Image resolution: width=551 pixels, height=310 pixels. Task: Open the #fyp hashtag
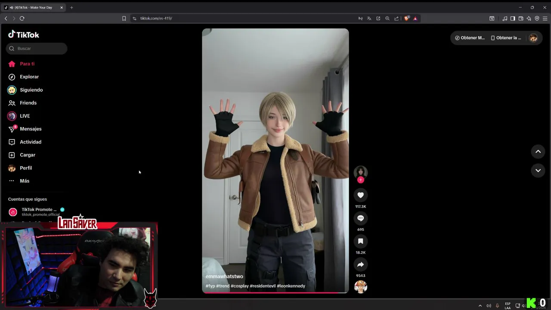pos(210,286)
